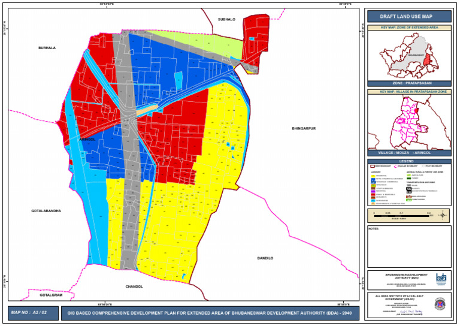
Task: Click the light green agriculture legend swatch
Action: (x=408, y=175)
